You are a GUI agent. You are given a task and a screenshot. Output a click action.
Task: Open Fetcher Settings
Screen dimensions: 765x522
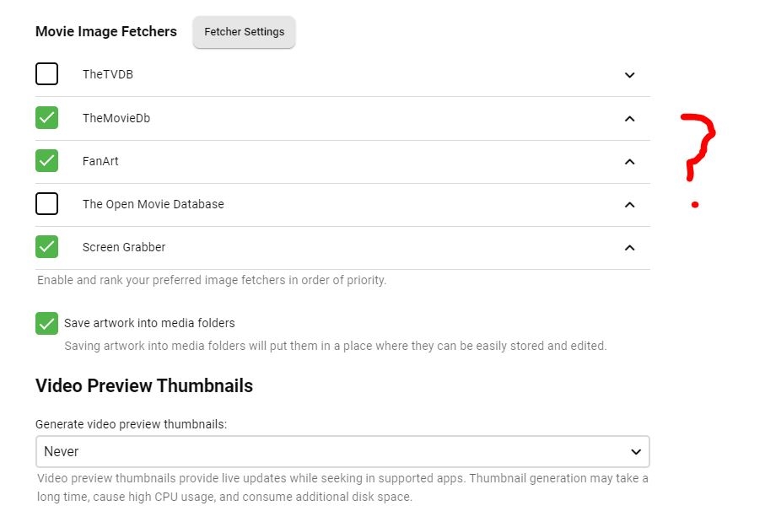(x=244, y=32)
